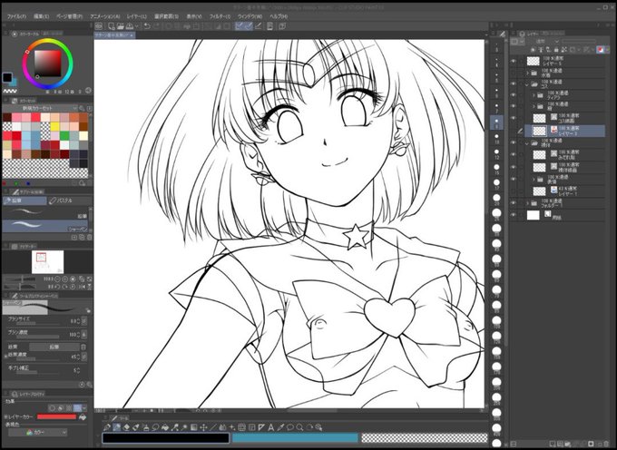This screenshot has width=617, height=450.
Task: Click the New document icon in command bar
Action: coord(112,26)
